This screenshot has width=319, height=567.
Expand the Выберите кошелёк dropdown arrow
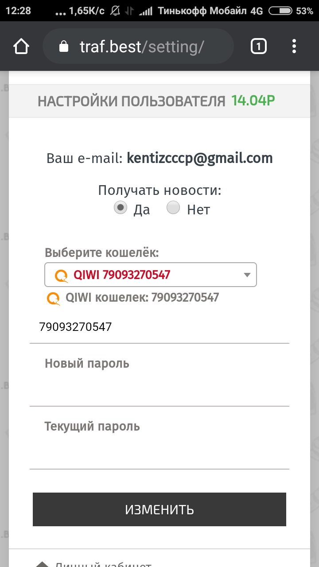coord(247,275)
